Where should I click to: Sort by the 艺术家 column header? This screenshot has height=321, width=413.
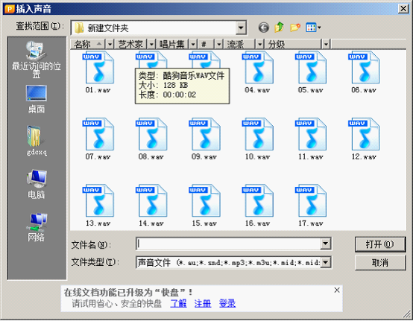point(131,44)
